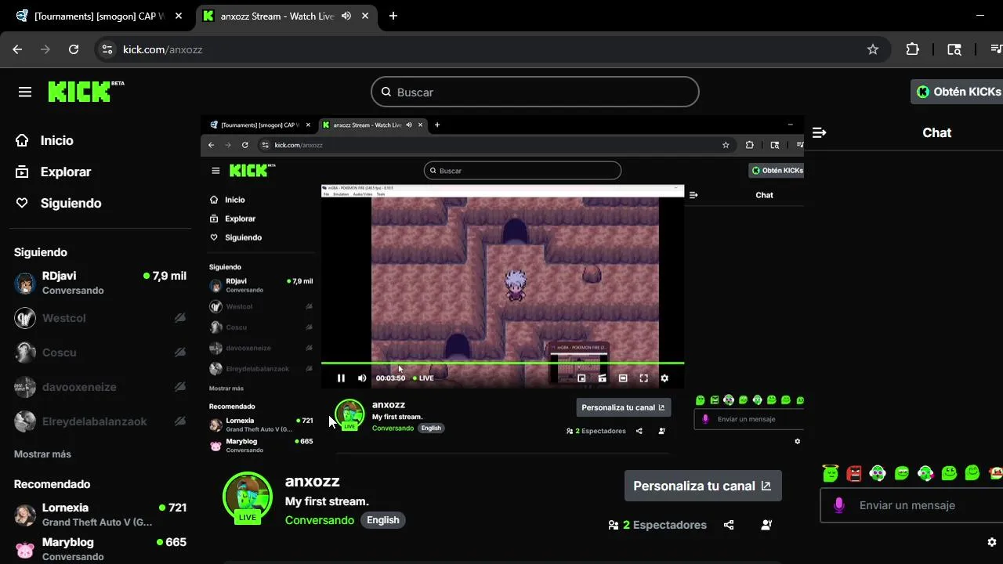Open Explorar in the sidebar

pos(53,172)
